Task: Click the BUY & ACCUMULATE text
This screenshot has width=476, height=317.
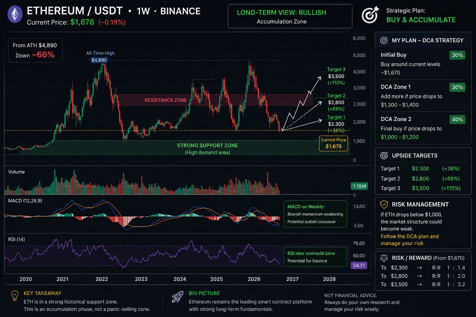Action: tap(421, 20)
